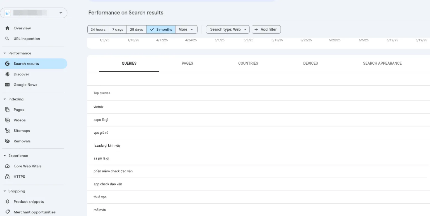
Task: Open HTTPS lock icon
Action: 8,177
